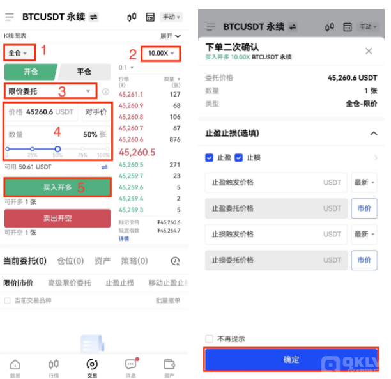The image size is (391, 379).
Task: Click the info icon beside 限价委托
Action: point(106,92)
